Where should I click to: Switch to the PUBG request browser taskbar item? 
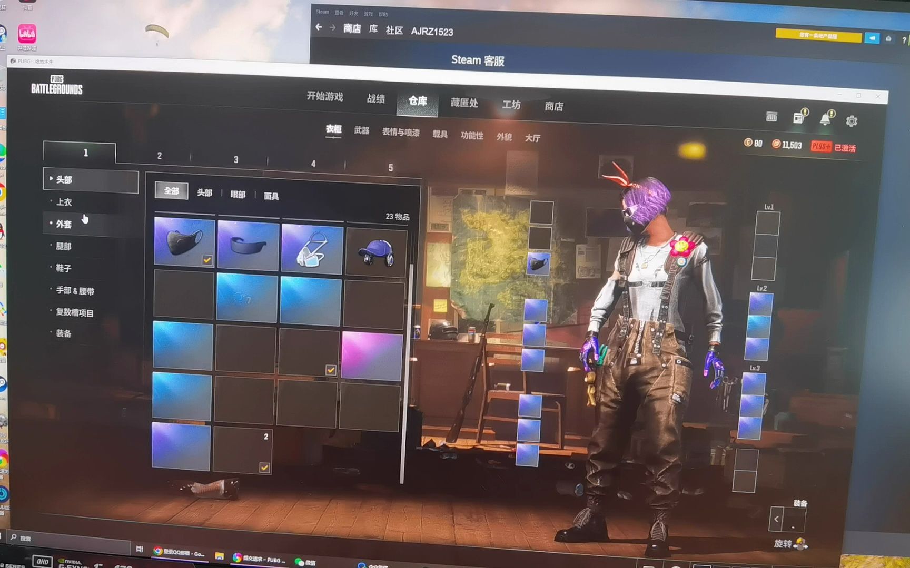click(x=259, y=559)
